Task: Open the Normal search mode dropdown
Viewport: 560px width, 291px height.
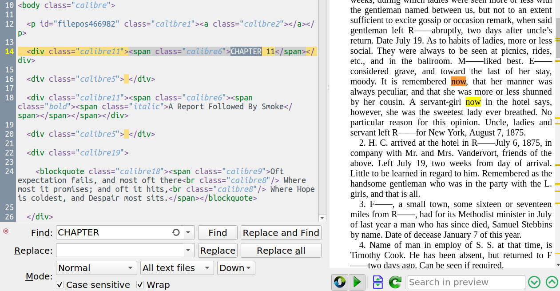Action: pyautogui.click(x=96, y=268)
